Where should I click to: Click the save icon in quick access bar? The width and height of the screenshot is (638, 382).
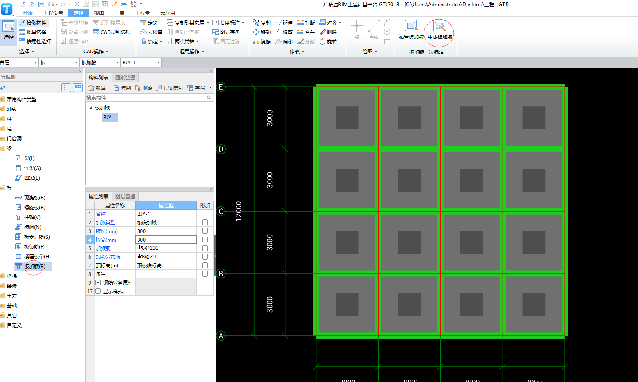[41, 4]
